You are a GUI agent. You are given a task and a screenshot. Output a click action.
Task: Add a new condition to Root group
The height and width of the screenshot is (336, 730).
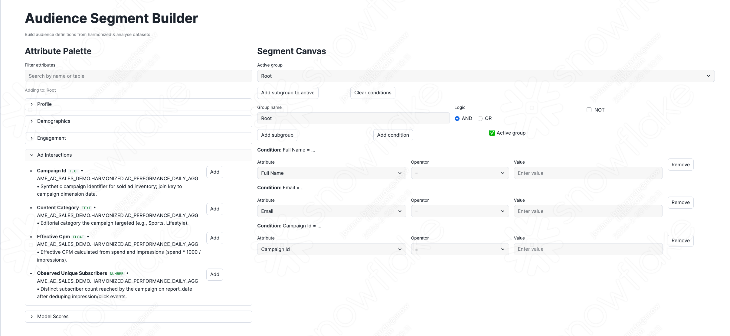[393, 135]
